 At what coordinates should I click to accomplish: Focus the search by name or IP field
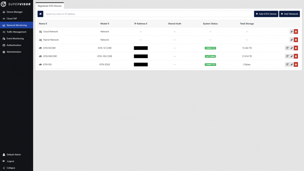[148, 14]
